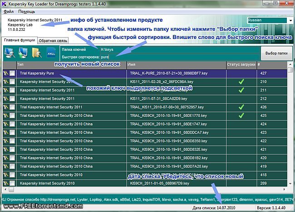This screenshot has height=212, width=295.
Task: Click vertical scrollbar up arrow
Action: point(290,64)
